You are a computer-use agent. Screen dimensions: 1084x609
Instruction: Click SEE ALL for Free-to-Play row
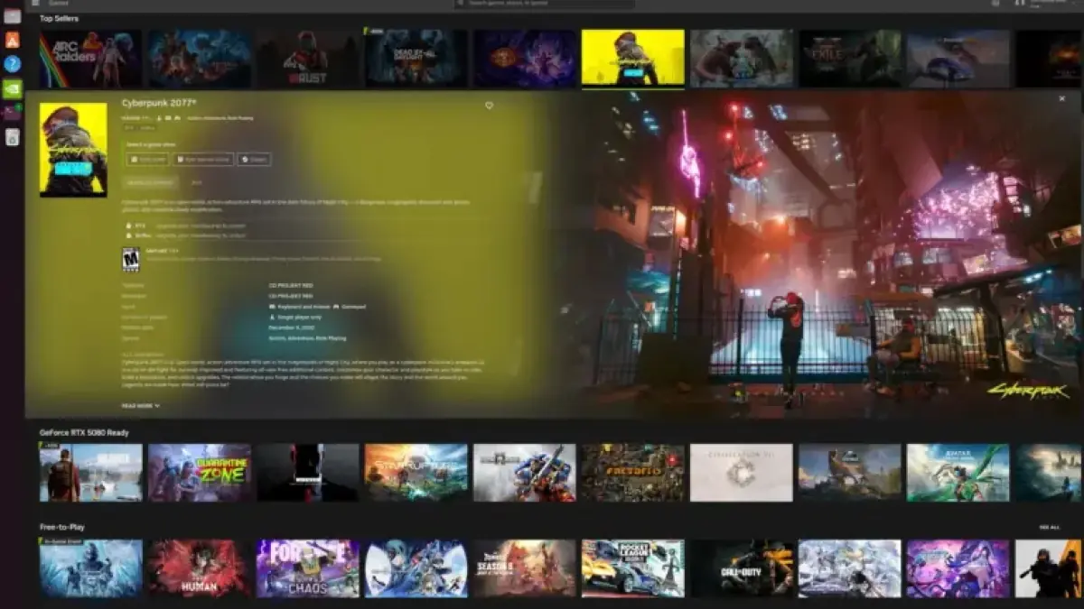pos(1049,527)
